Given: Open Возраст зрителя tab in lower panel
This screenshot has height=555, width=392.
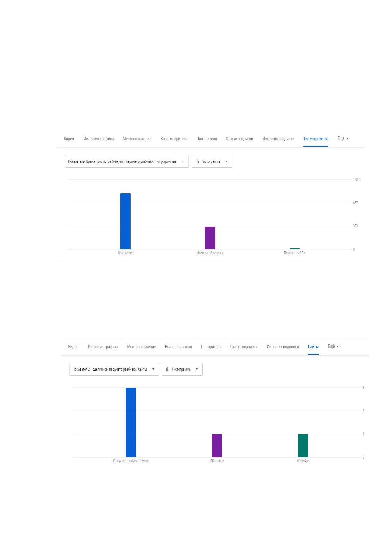Looking at the screenshot, I should [x=178, y=347].
